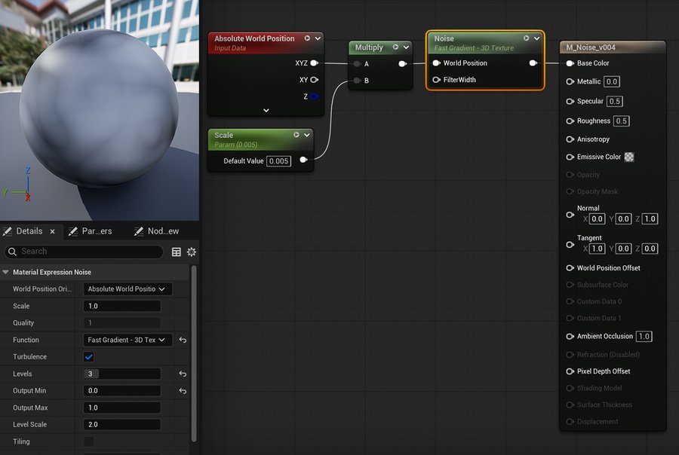Viewport: 679px width, 455px height.
Task: Reset the Levels value to default
Action: (x=183, y=374)
